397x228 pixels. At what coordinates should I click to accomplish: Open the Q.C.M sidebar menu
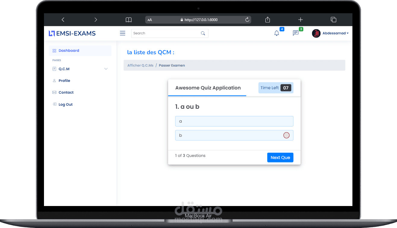click(80, 69)
